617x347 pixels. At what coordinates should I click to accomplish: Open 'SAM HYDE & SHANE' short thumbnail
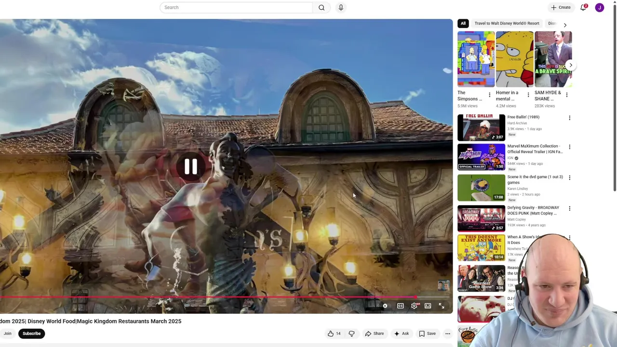pos(553,59)
